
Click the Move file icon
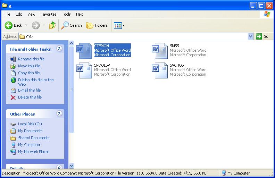[x=13, y=66]
